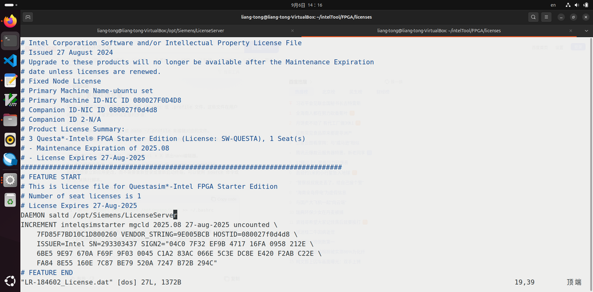Click 'ISSUER=Intel SN=293303437' line

click(x=175, y=244)
